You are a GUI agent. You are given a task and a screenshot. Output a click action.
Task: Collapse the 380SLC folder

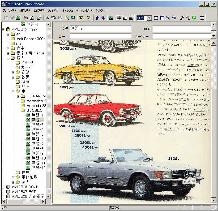click(x=18, y=111)
